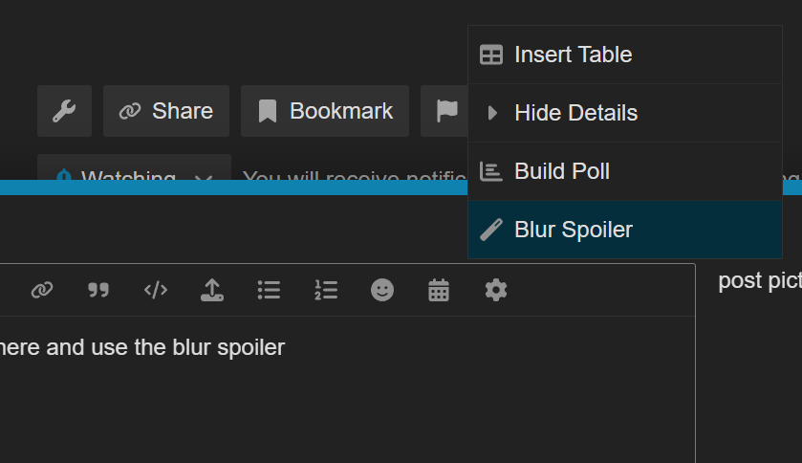
Task: Insert a date with the calendar icon
Action: tap(439, 290)
